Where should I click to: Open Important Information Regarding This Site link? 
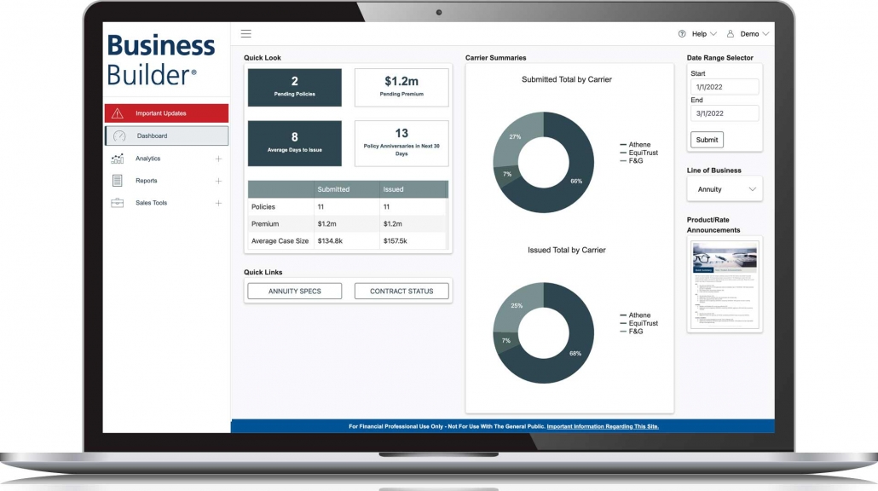coord(603,426)
